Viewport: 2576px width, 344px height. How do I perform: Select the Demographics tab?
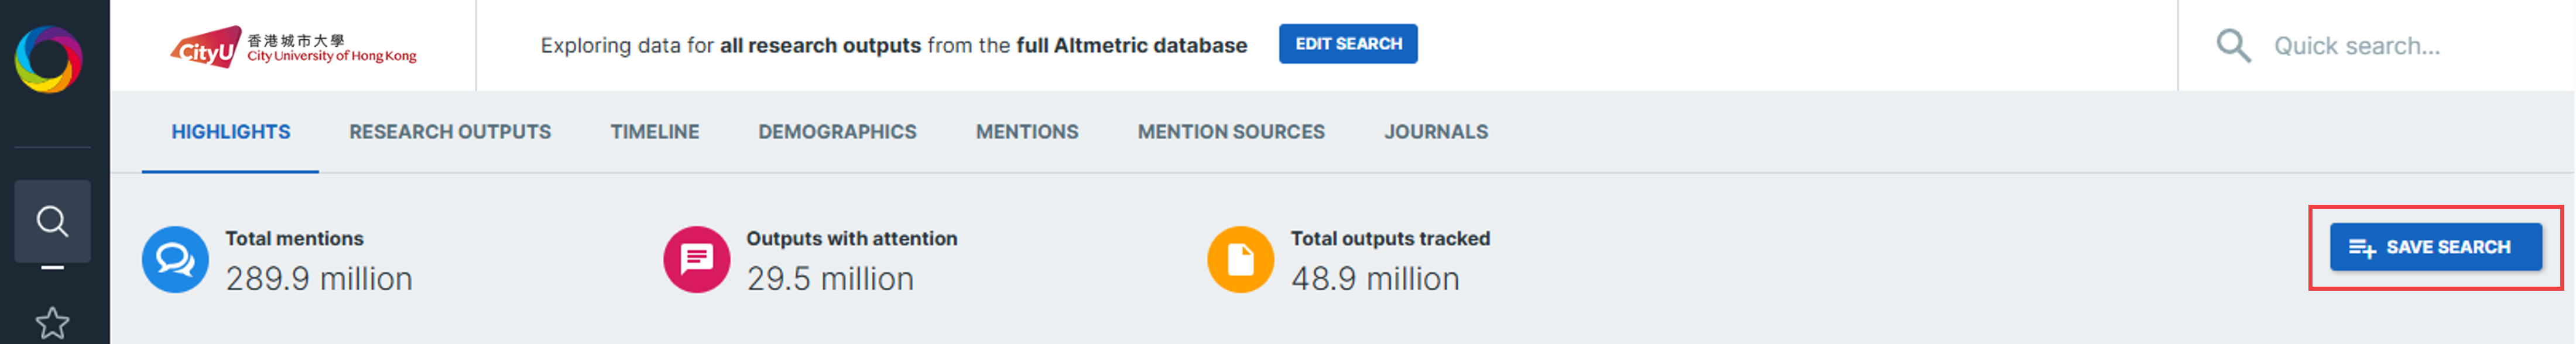(x=836, y=132)
